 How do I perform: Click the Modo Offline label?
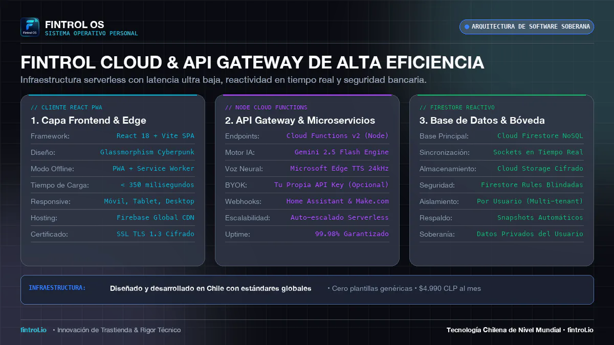pyautogui.click(x=52, y=169)
